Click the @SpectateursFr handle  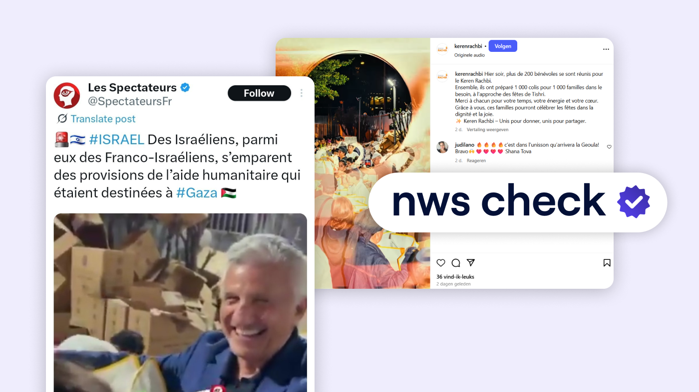pos(130,101)
